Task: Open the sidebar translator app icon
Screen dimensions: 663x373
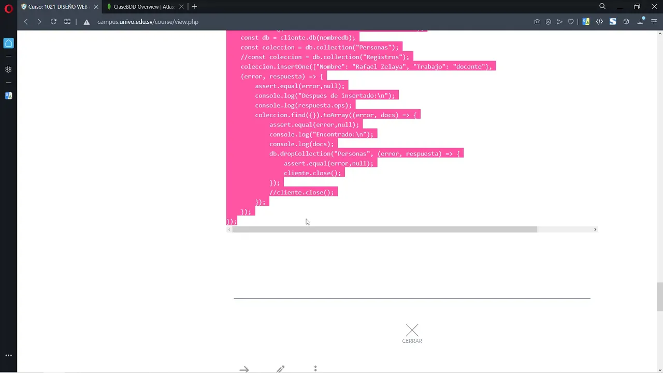Action: tap(8, 96)
